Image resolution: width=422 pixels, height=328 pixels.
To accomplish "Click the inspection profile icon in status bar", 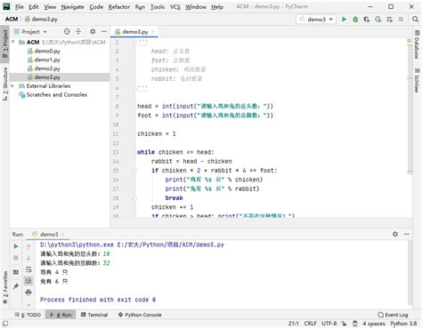I will (355, 324).
